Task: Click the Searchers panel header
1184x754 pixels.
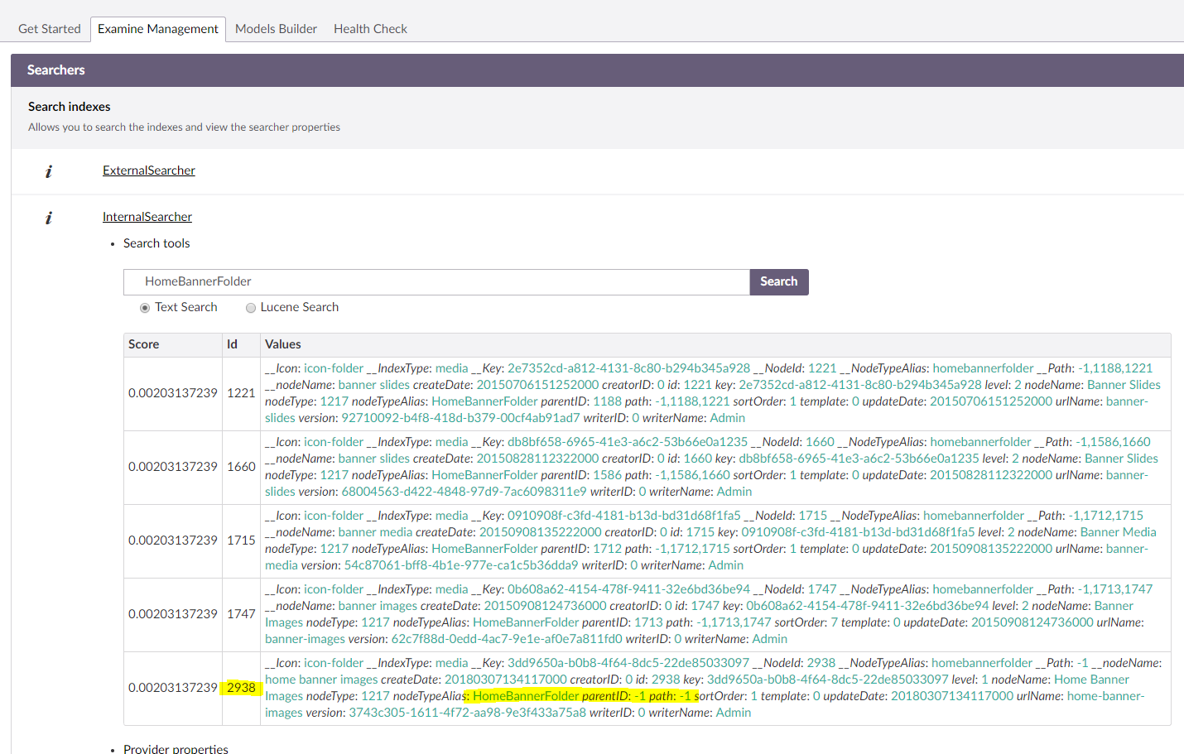Action: (x=56, y=70)
